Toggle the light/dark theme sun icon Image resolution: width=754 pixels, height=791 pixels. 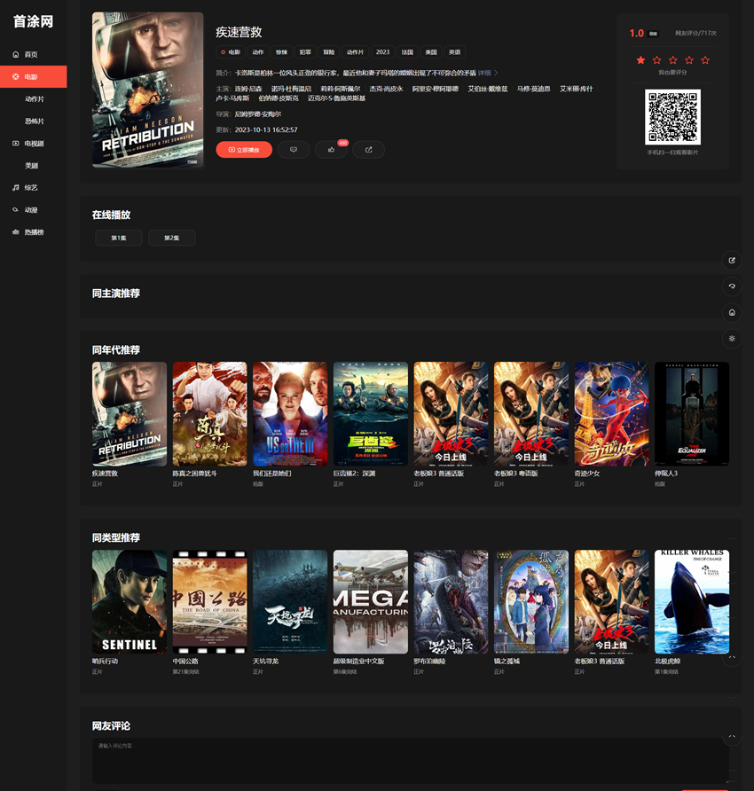coord(732,338)
